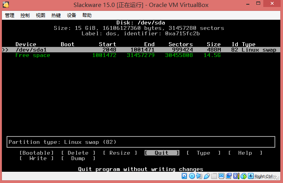Close the Slackware 15.0 VM window
283x183 pixels.
pos(272,3)
